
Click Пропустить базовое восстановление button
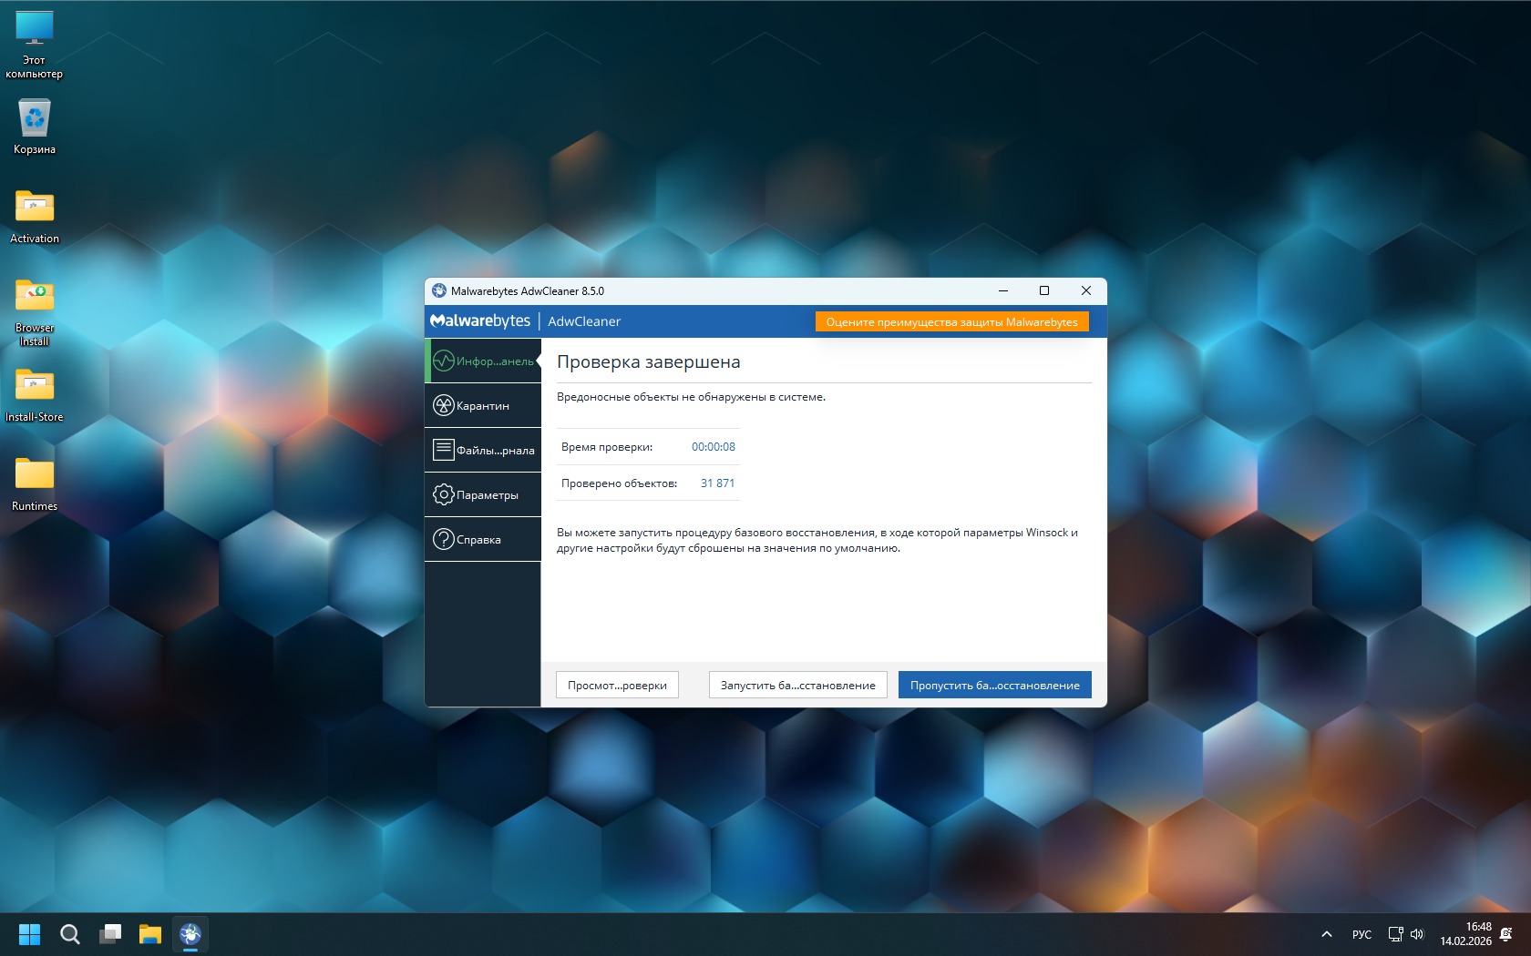coord(994,686)
